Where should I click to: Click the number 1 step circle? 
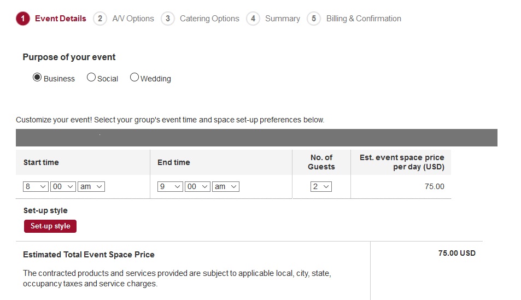23,19
